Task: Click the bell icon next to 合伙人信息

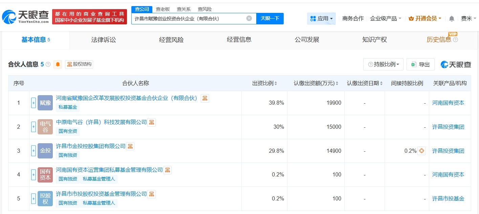Action: click(x=58, y=64)
